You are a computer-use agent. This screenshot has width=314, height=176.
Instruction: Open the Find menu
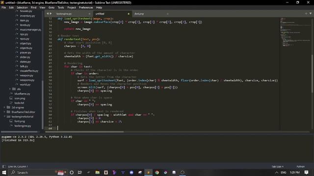pos(33,8)
